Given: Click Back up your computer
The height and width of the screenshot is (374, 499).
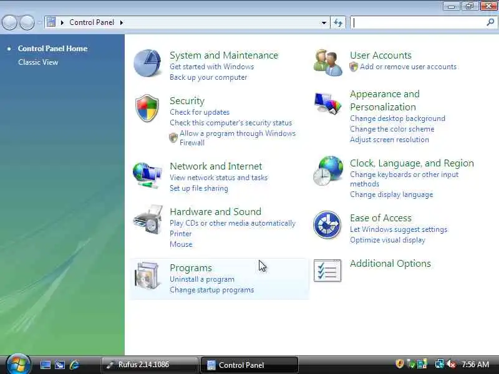Looking at the screenshot, I should tap(208, 77).
